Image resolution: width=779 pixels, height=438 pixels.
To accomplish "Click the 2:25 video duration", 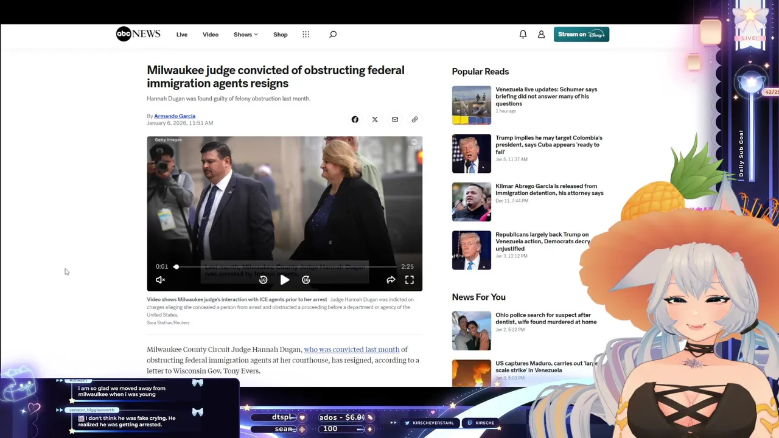I will [x=407, y=266].
